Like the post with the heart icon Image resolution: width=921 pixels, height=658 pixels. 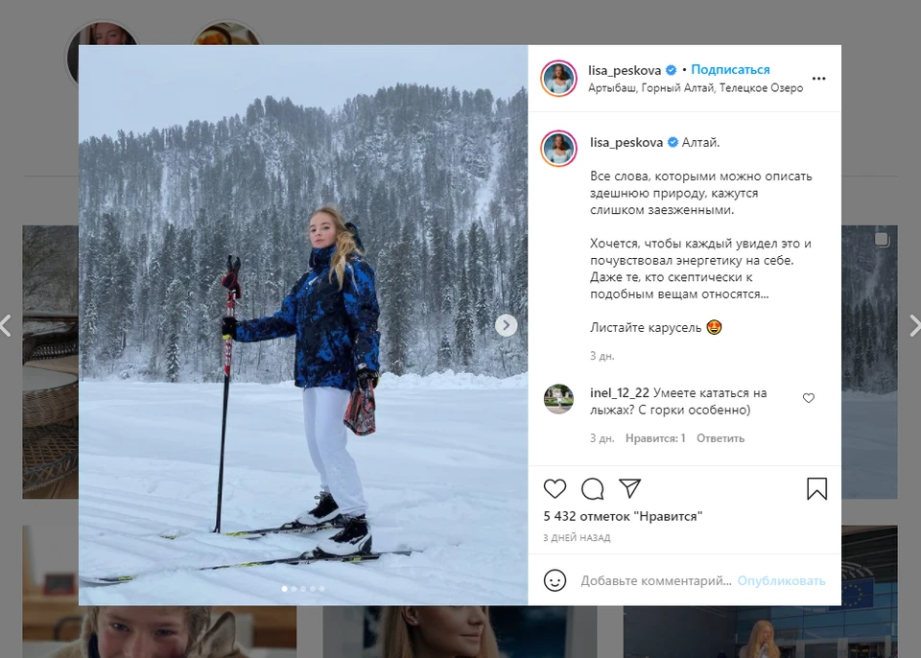point(555,489)
